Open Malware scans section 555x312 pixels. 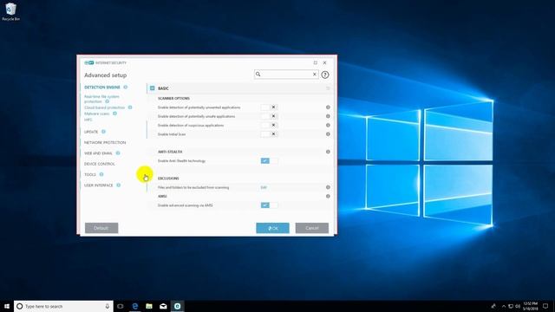coord(96,114)
